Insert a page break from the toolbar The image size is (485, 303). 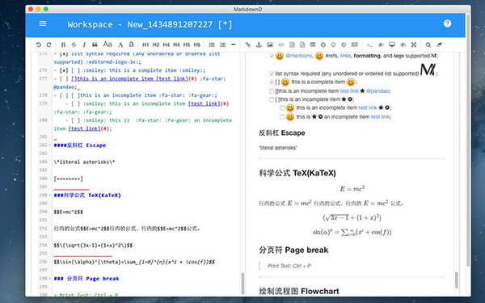355,44
